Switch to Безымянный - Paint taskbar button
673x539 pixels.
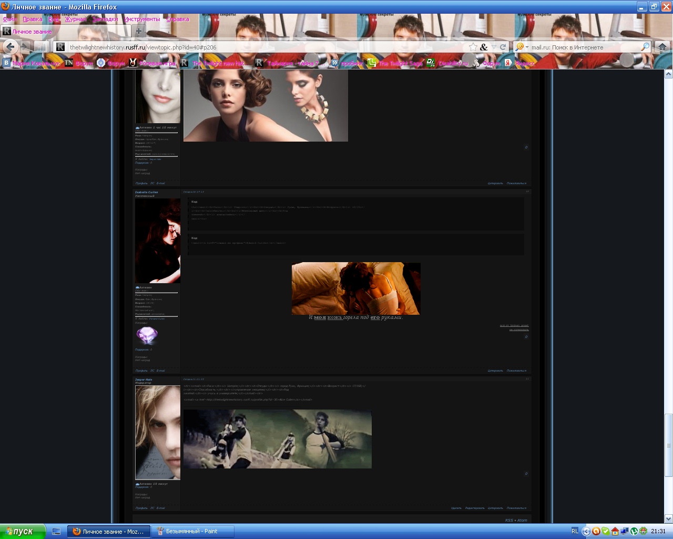tap(192, 531)
